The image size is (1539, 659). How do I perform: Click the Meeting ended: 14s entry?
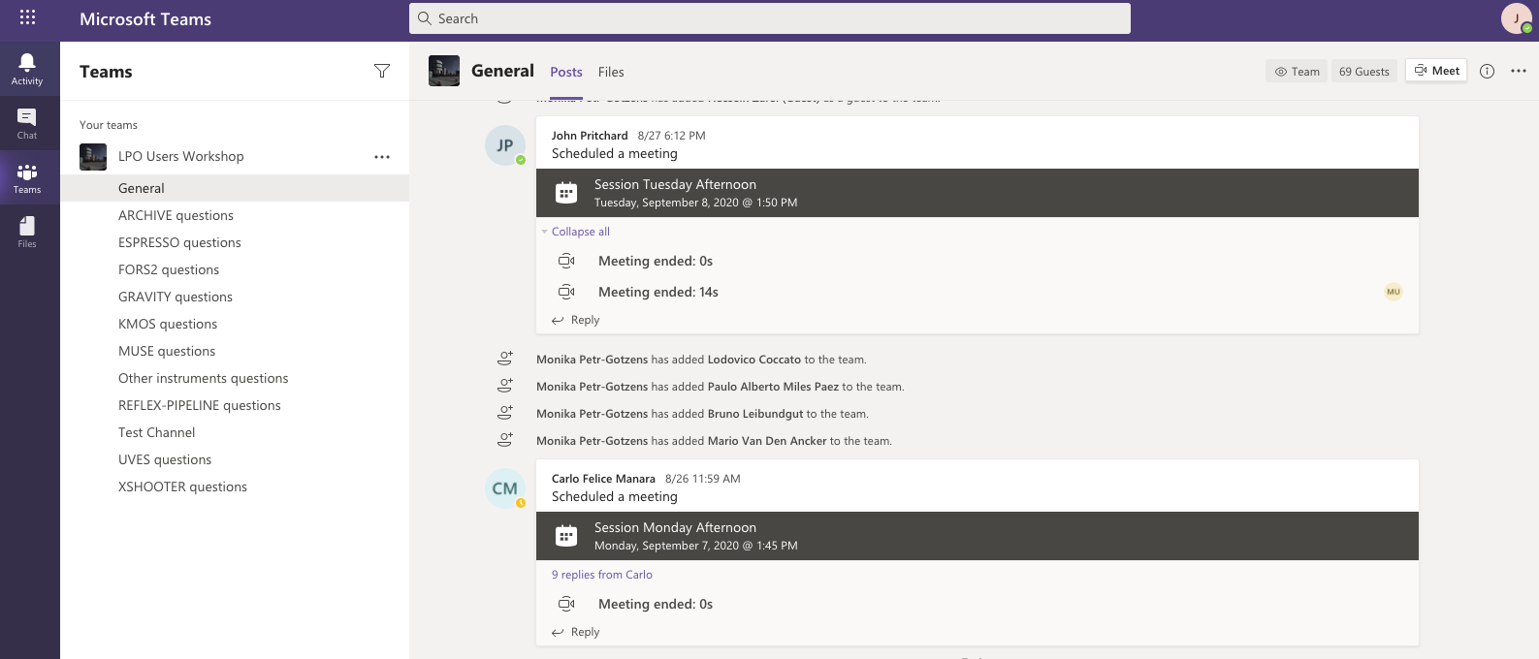(658, 292)
